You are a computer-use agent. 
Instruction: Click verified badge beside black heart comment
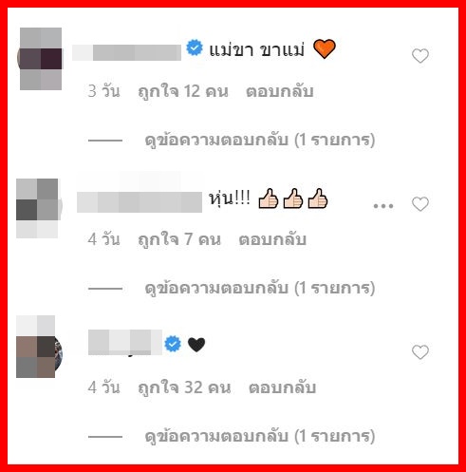(173, 344)
